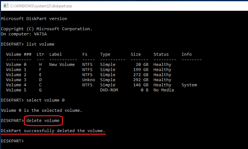
Task: Click the 'New Volume' label cell
Action: click(62, 65)
